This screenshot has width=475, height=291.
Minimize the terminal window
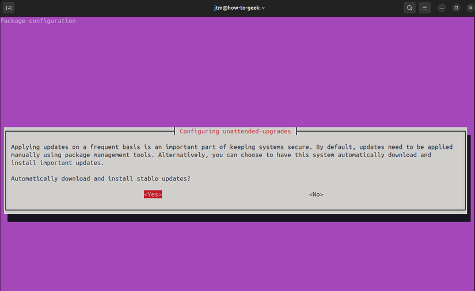point(442,8)
